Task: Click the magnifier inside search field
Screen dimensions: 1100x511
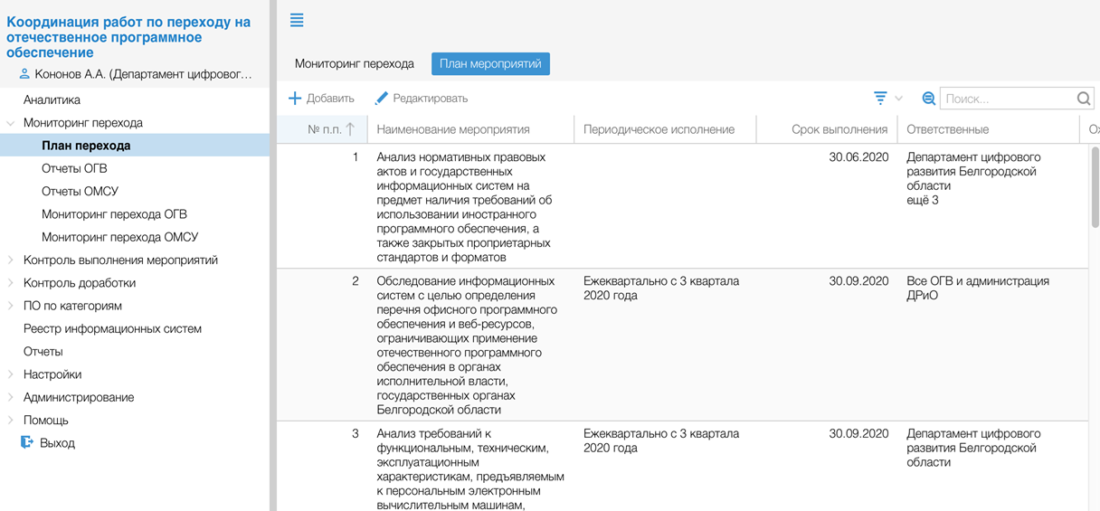Action: 1084,99
